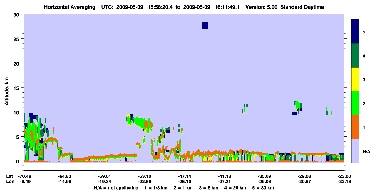Click the colorbar label 'N/A'

(366, 151)
